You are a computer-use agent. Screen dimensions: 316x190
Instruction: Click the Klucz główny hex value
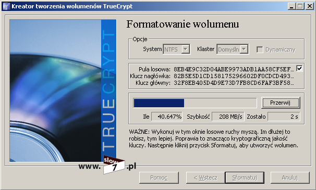[234, 83]
